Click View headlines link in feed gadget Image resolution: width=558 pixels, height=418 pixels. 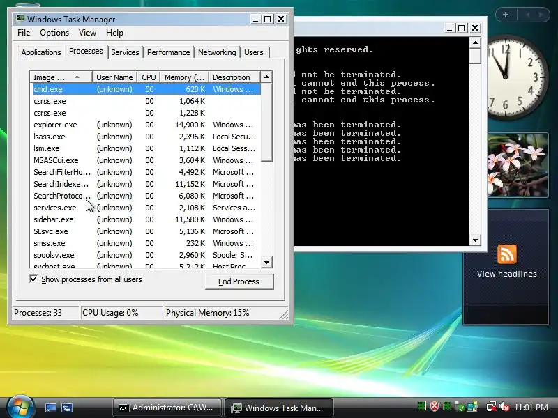click(507, 274)
